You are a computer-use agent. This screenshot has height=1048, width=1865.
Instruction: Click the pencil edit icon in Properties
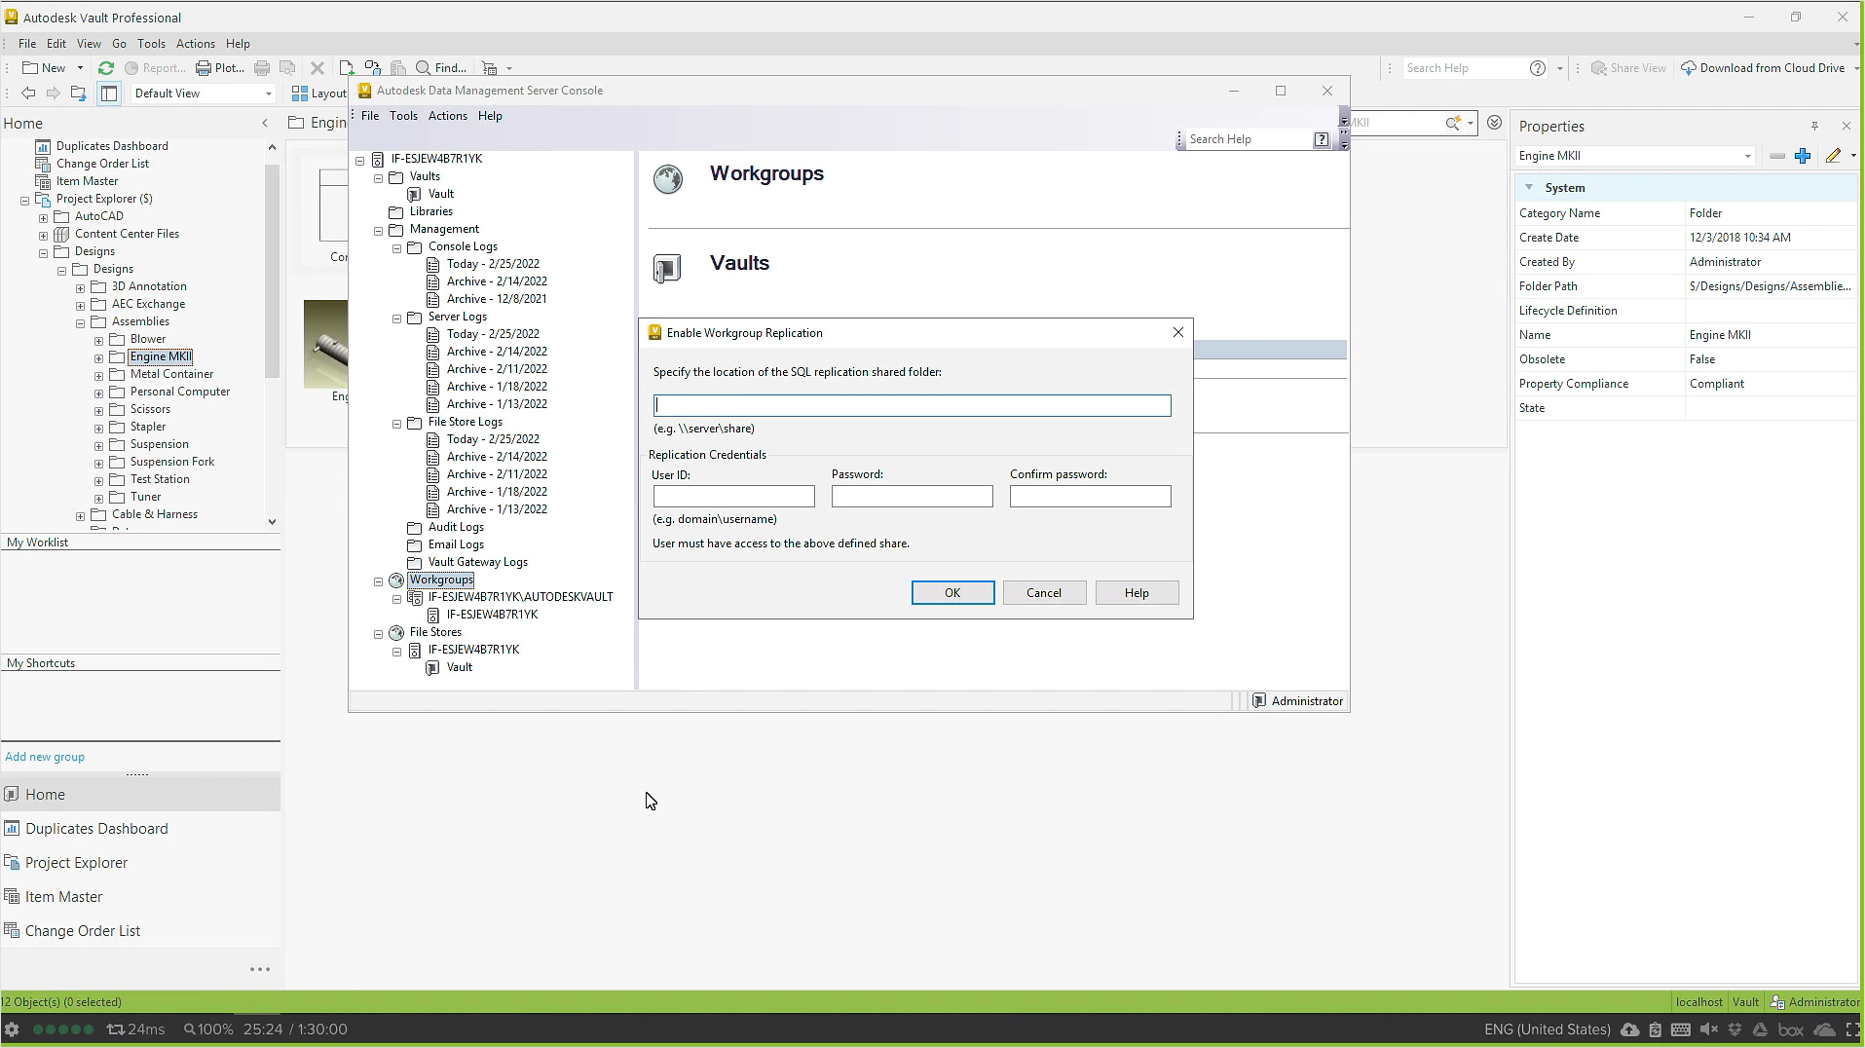pyautogui.click(x=1833, y=156)
